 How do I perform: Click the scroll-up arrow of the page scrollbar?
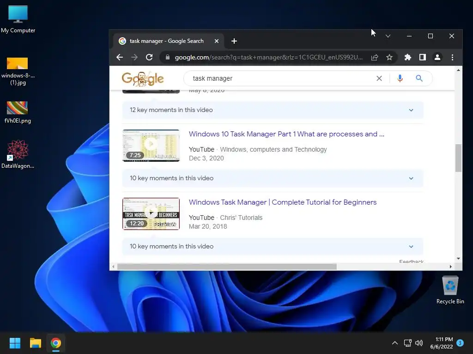pos(458,70)
